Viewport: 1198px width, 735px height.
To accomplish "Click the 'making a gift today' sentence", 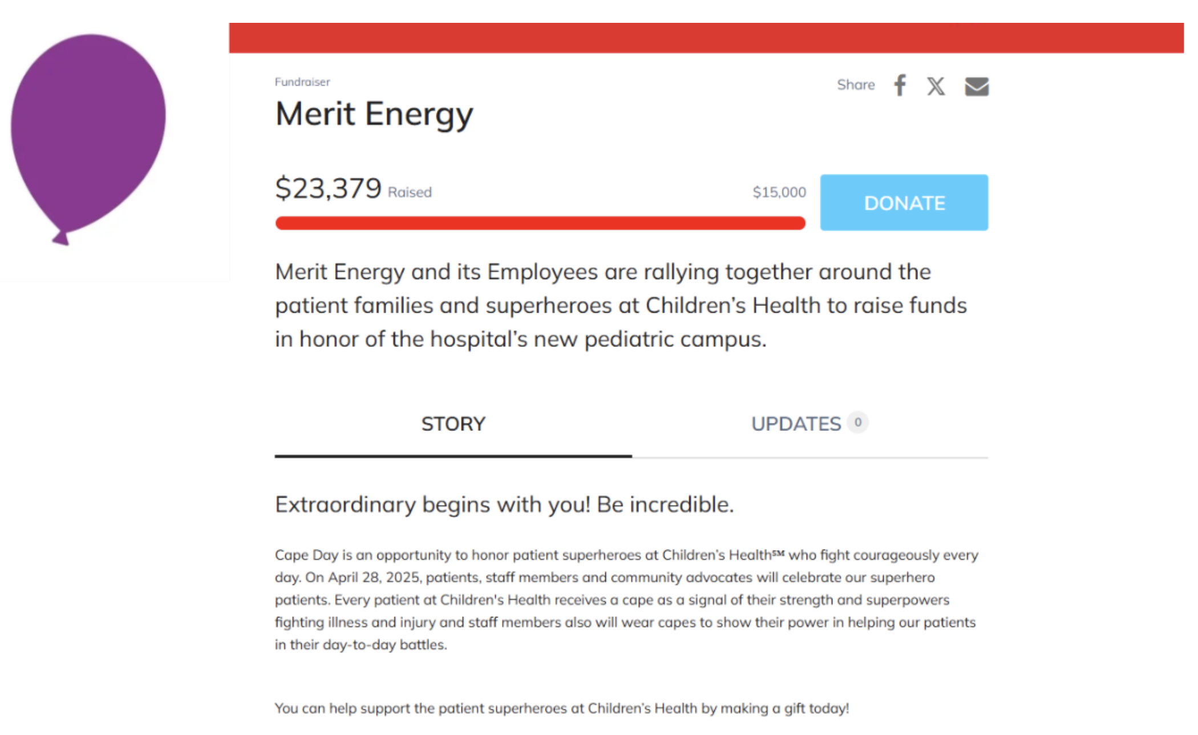I will [562, 708].
